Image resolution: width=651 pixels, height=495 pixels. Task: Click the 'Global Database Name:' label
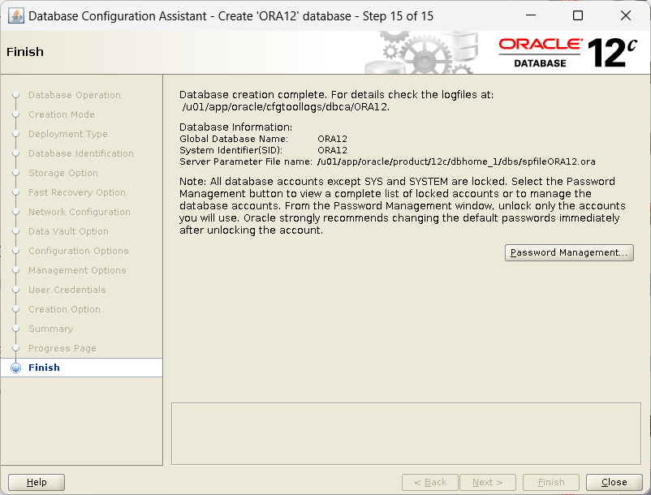[234, 139]
